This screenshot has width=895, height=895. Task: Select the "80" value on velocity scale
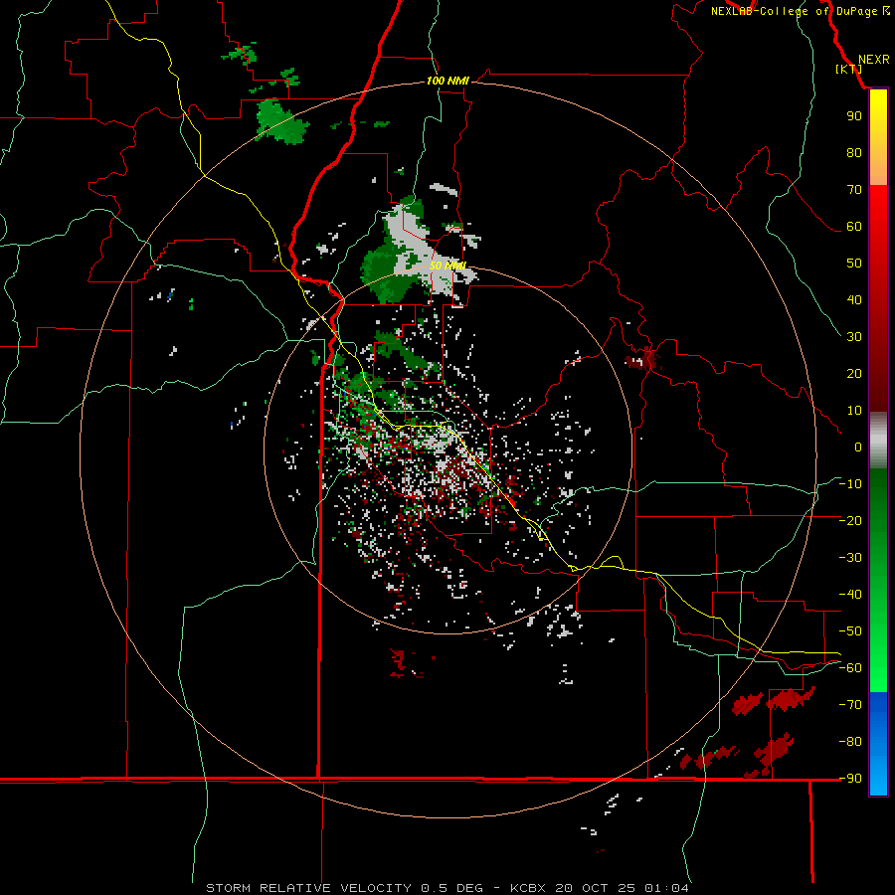(x=854, y=153)
